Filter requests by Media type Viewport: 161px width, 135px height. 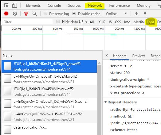tap(139, 22)
